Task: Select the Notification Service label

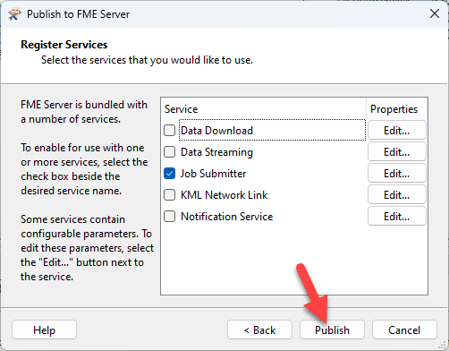Action: tap(227, 217)
